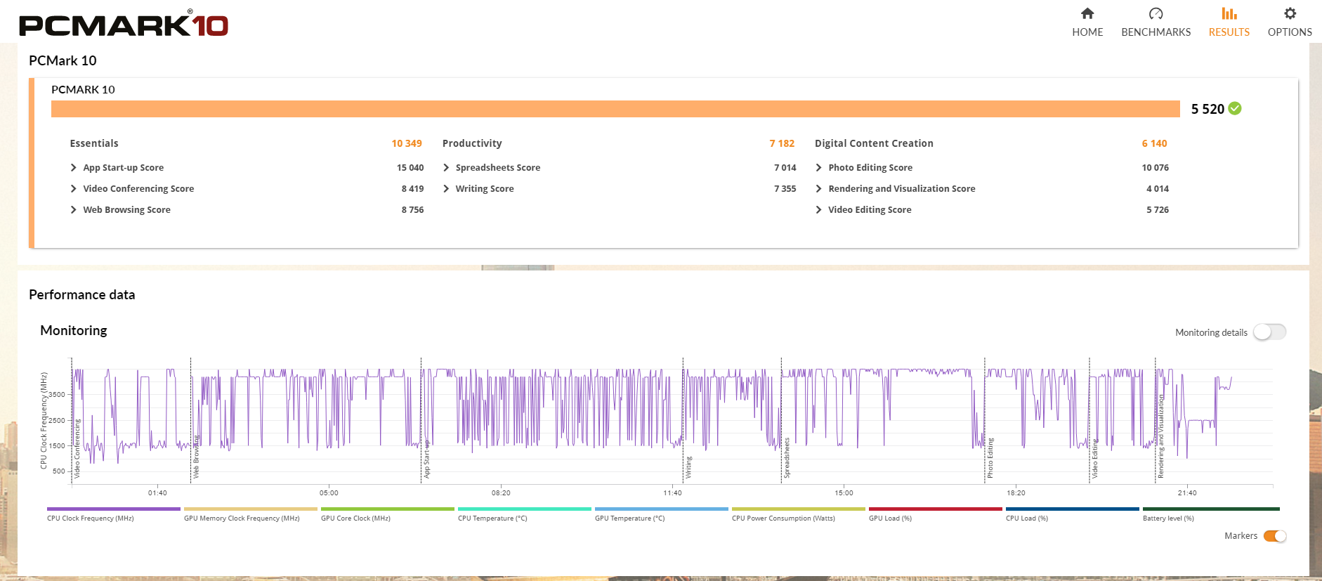This screenshot has height=581, width=1322.
Task: Toggle the GPU Temperature legend swatch
Action: coord(662,509)
